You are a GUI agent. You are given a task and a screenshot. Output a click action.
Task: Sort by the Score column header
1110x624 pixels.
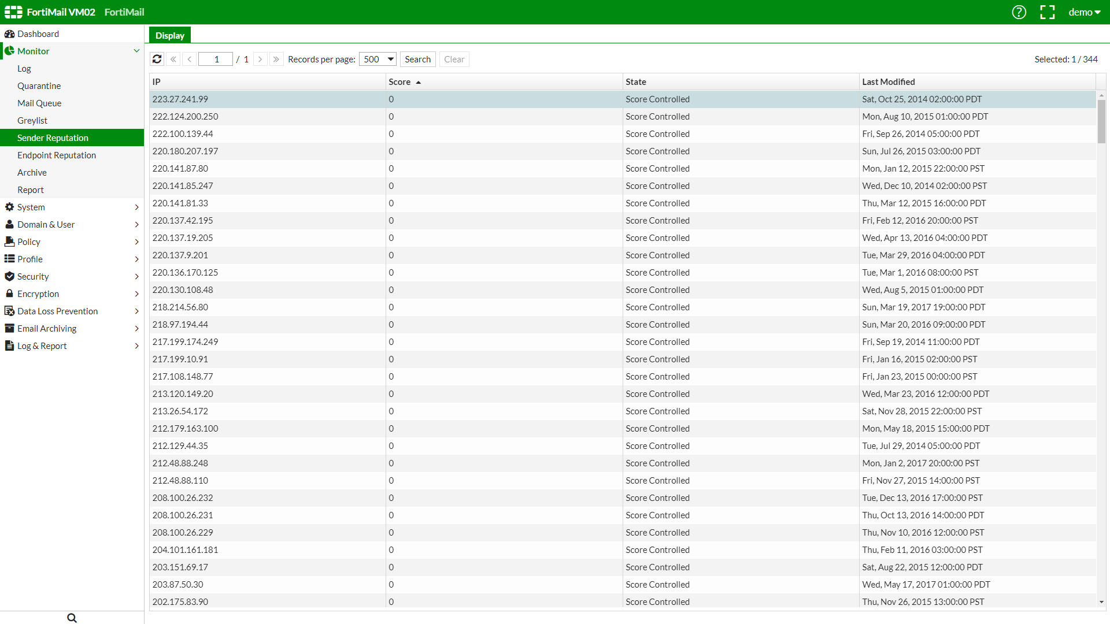[x=399, y=82]
